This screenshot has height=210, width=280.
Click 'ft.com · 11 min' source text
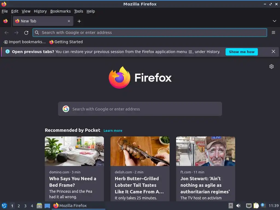192,172
